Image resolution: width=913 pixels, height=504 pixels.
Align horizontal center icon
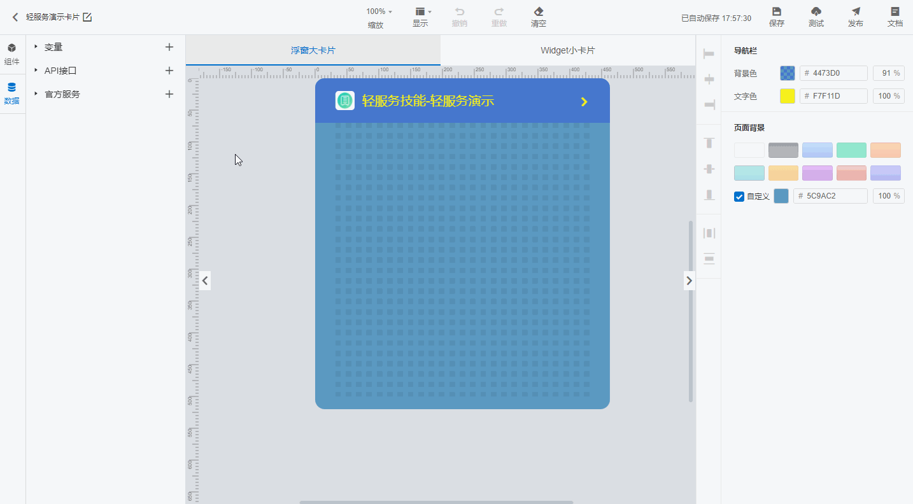[709, 80]
